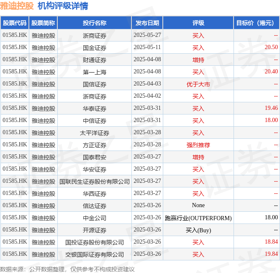Select the 国信证券 cell
Screen dimensions: 280x273
[x=95, y=84]
